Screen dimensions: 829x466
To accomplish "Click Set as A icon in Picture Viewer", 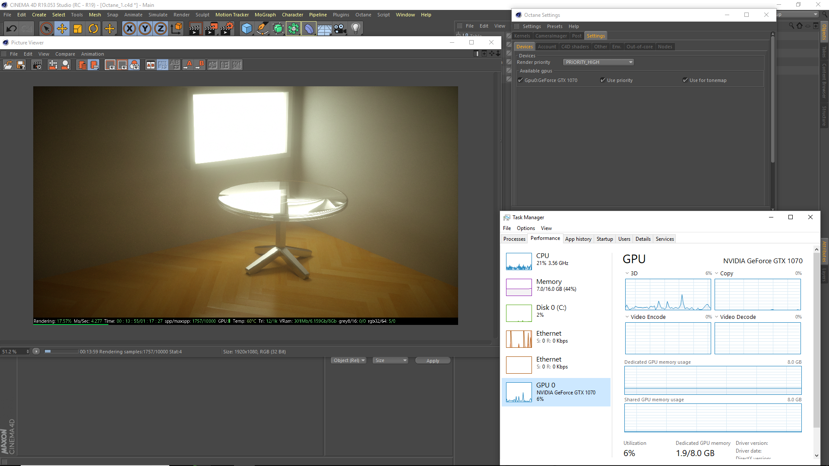I will click(x=188, y=65).
